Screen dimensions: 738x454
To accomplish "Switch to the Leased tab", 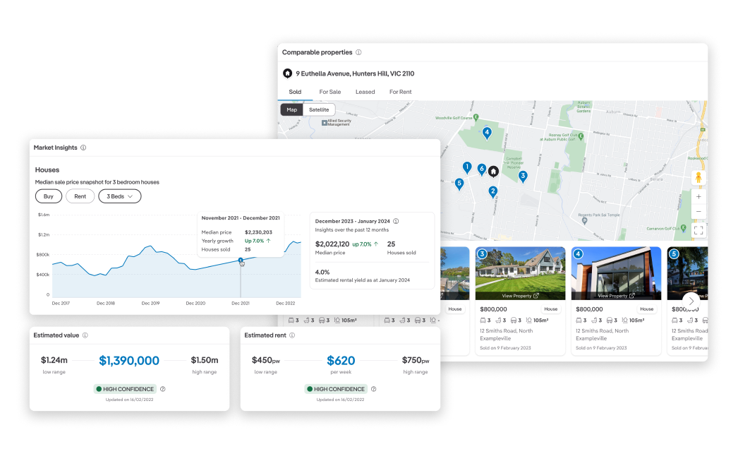I will point(365,92).
